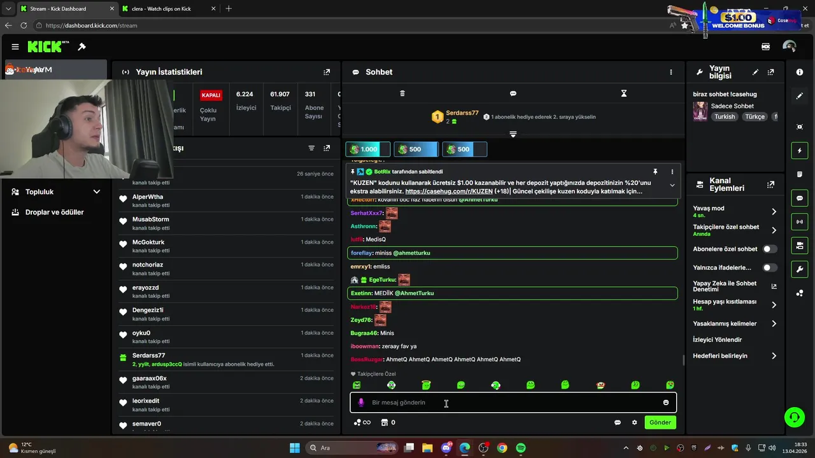Collapse the gift leaderboard with arrow
This screenshot has width=815, height=458.
[x=513, y=134]
